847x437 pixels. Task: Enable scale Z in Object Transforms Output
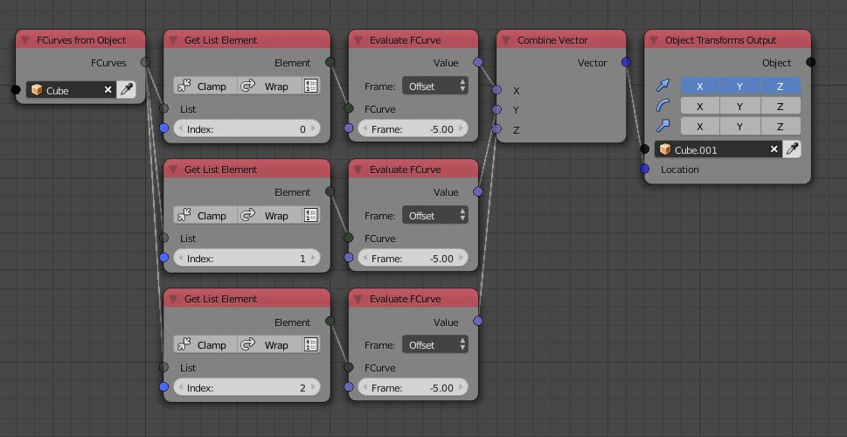point(781,127)
